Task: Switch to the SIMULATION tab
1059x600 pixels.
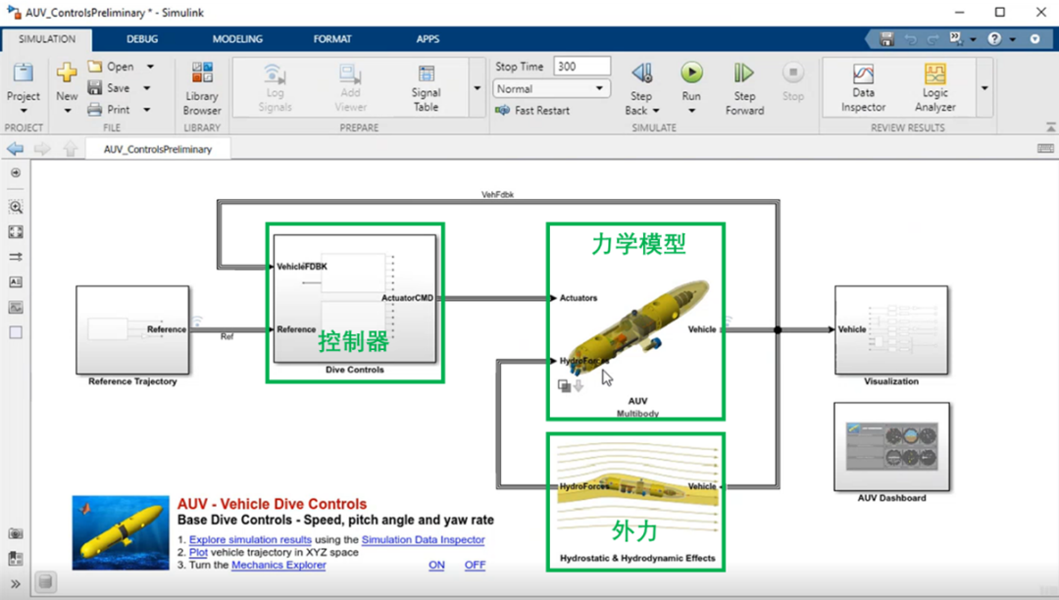Action: pyautogui.click(x=47, y=39)
